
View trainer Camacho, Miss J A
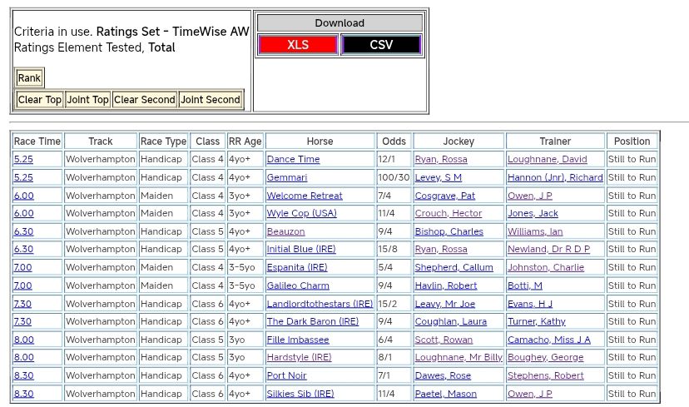pos(548,340)
